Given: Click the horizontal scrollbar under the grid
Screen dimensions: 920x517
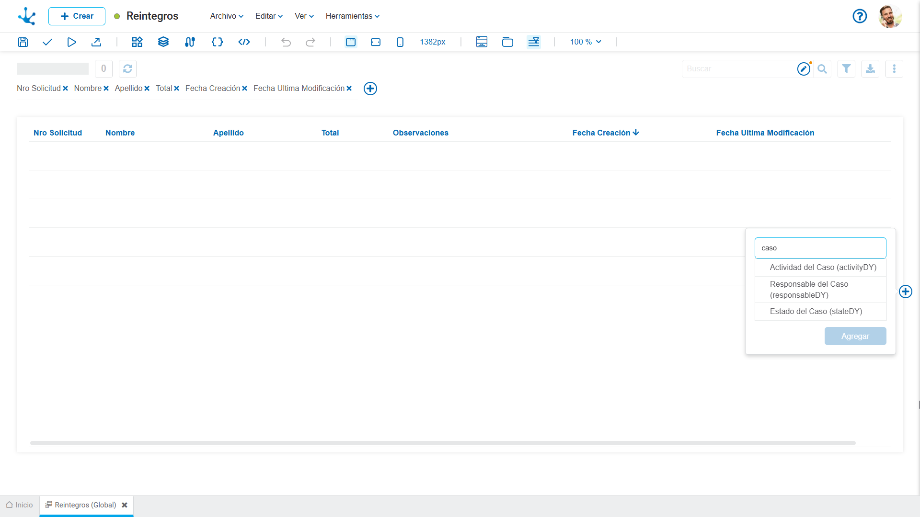Looking at the screenshot, I should click(x=443, y=443).
